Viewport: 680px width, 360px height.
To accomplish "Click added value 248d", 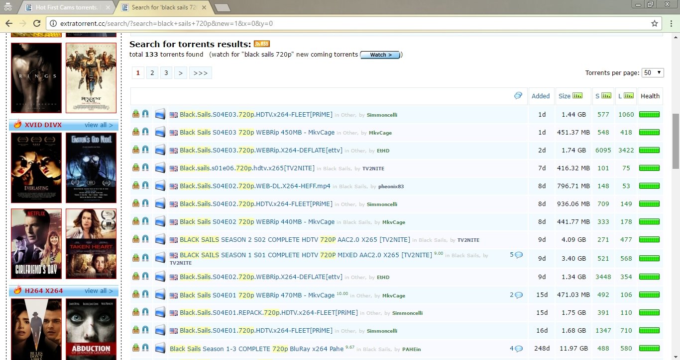I will 542,349.
